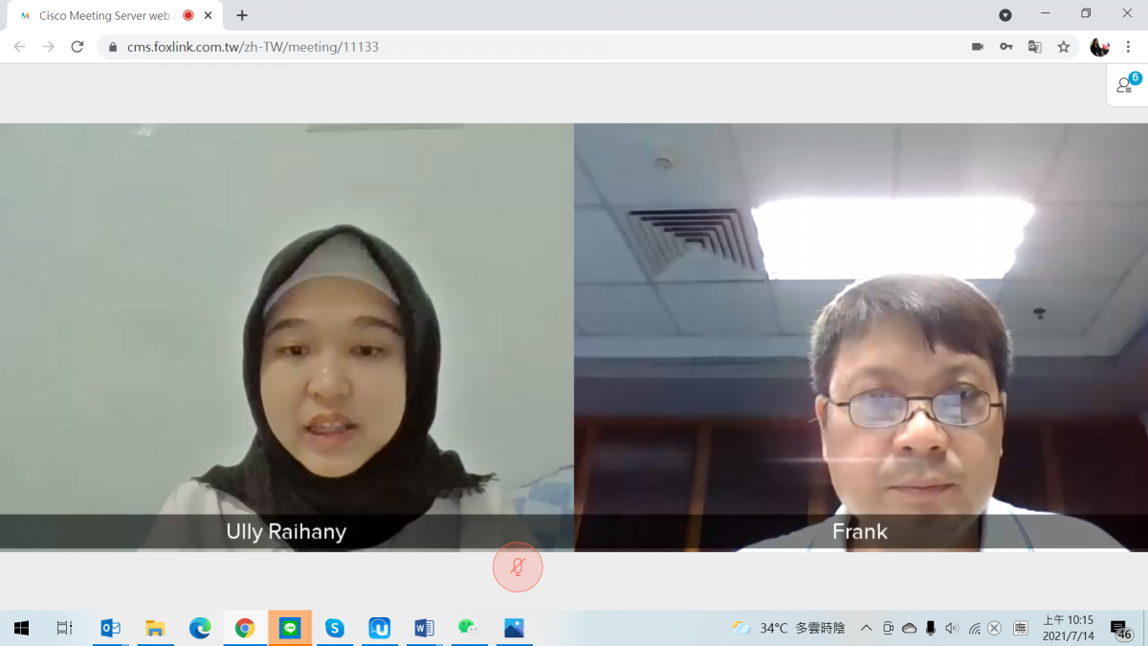Open the Chrome tab search dropdown
The width and height of the screenshot is (1148, 646).
coord(1005,15)
